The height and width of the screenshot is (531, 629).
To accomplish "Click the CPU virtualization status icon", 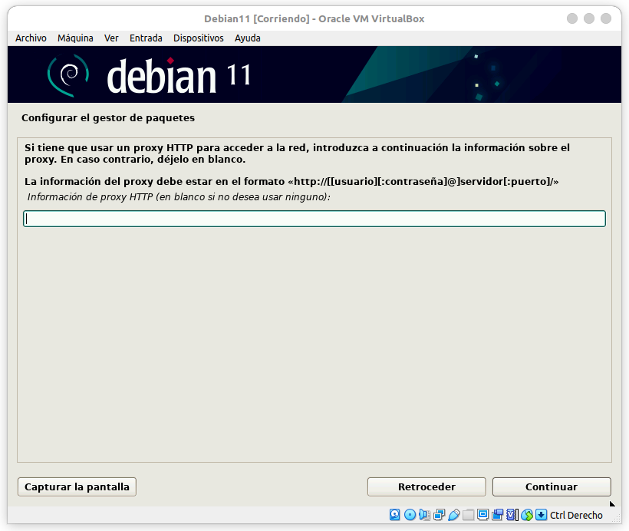I will click(x=512, y=515).
